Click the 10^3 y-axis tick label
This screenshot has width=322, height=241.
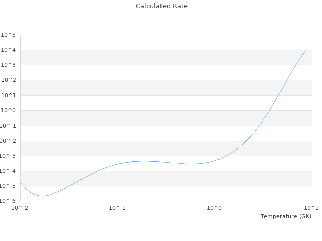click(x=8, y=65)
